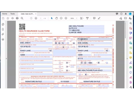Go to the next page arrow
Image resolution: width=134 pixels, height=100 pixels.
pos(36,18)
